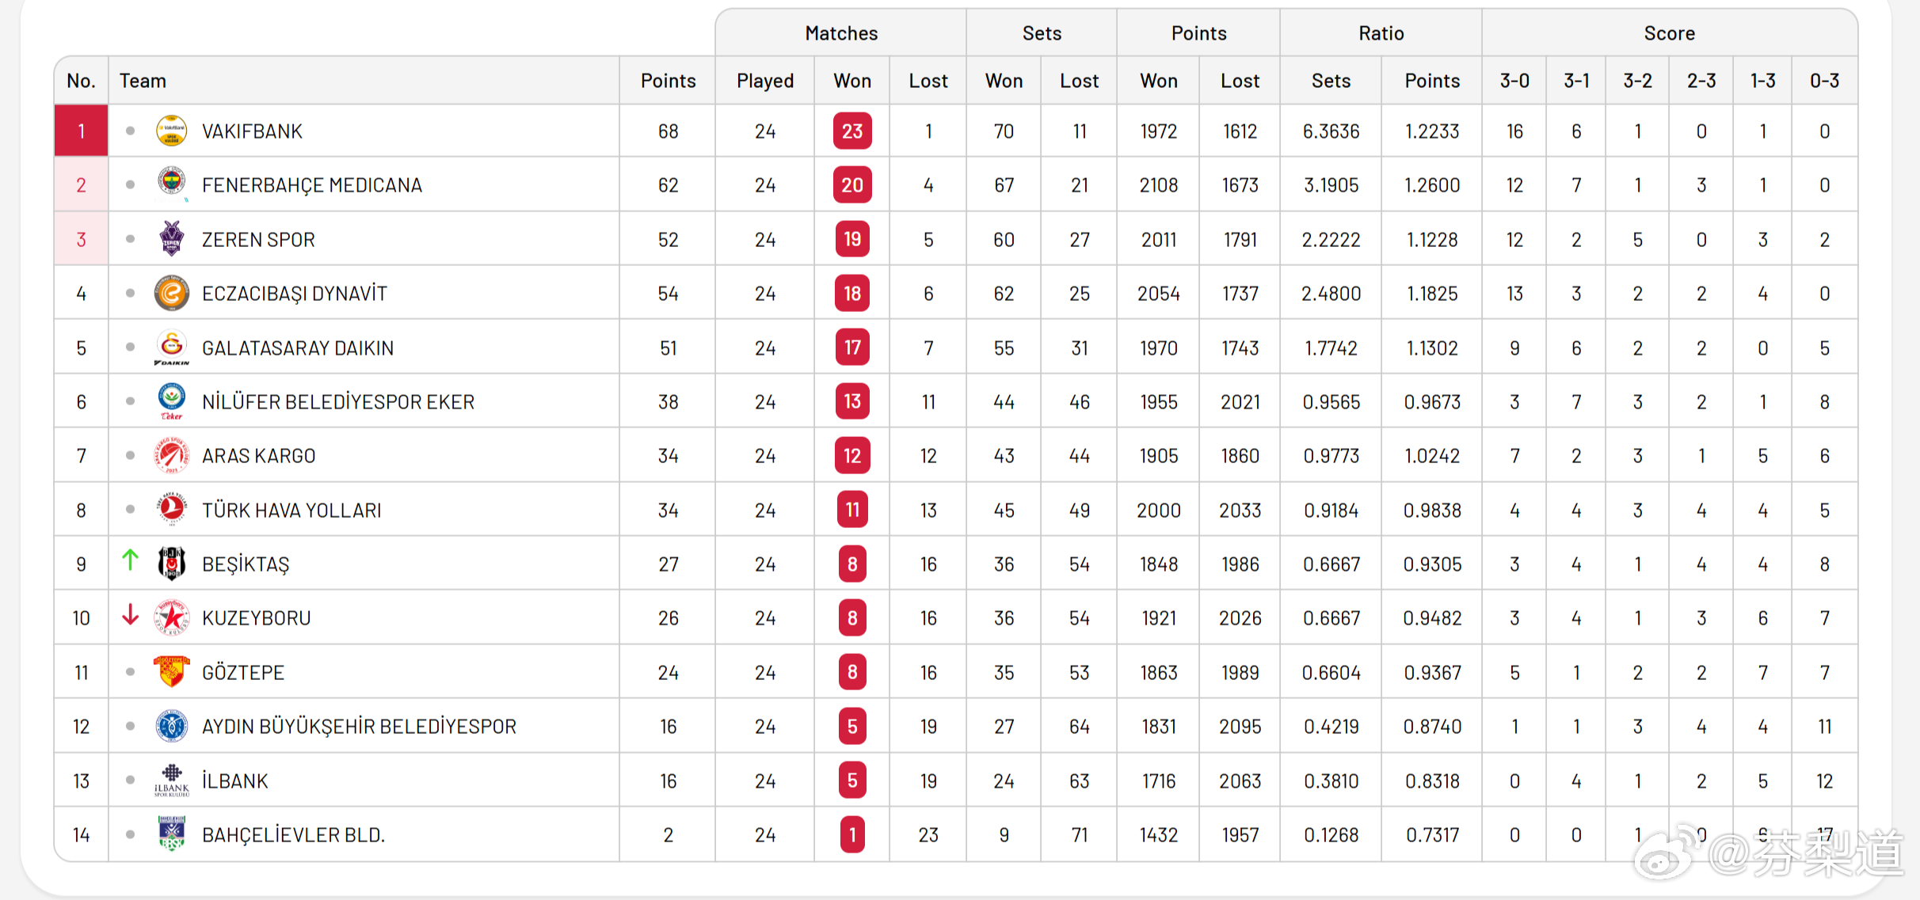Click the green up arrow beside Beşiktaş
1920x900 pixels.
(131, 560)
